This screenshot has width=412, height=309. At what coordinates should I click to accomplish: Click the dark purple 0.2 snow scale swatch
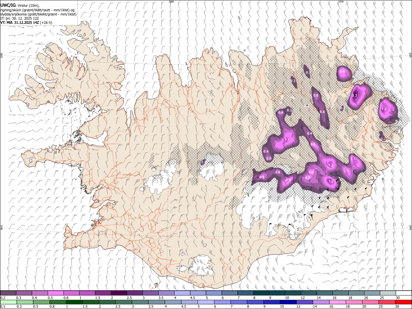8,293
